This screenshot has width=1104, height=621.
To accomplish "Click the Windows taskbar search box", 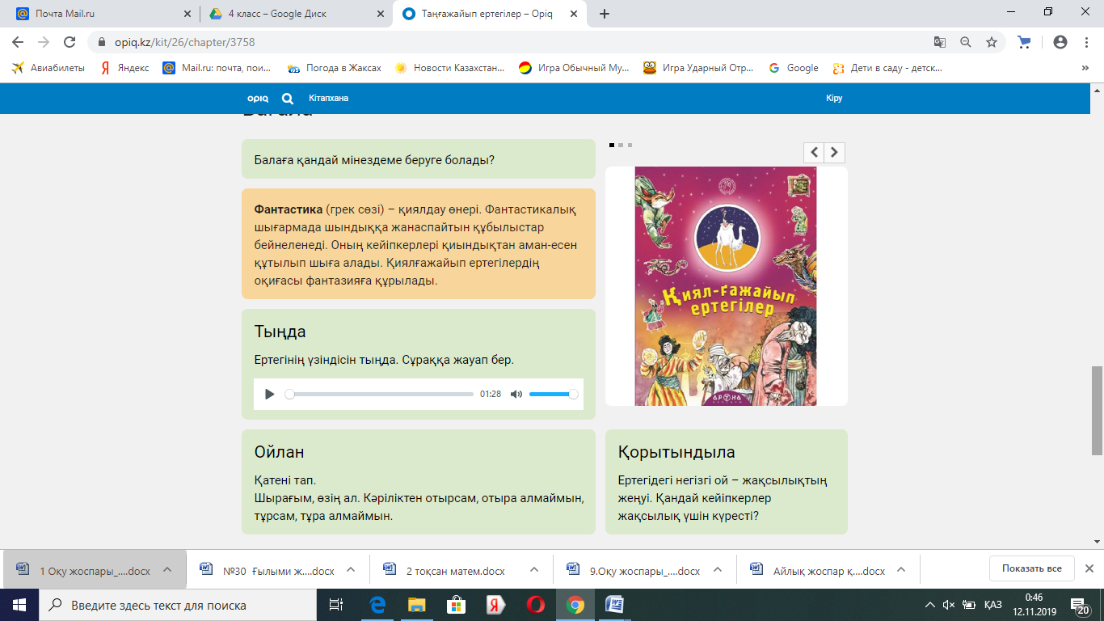I will pyautogui.click(x=178, y=605).
